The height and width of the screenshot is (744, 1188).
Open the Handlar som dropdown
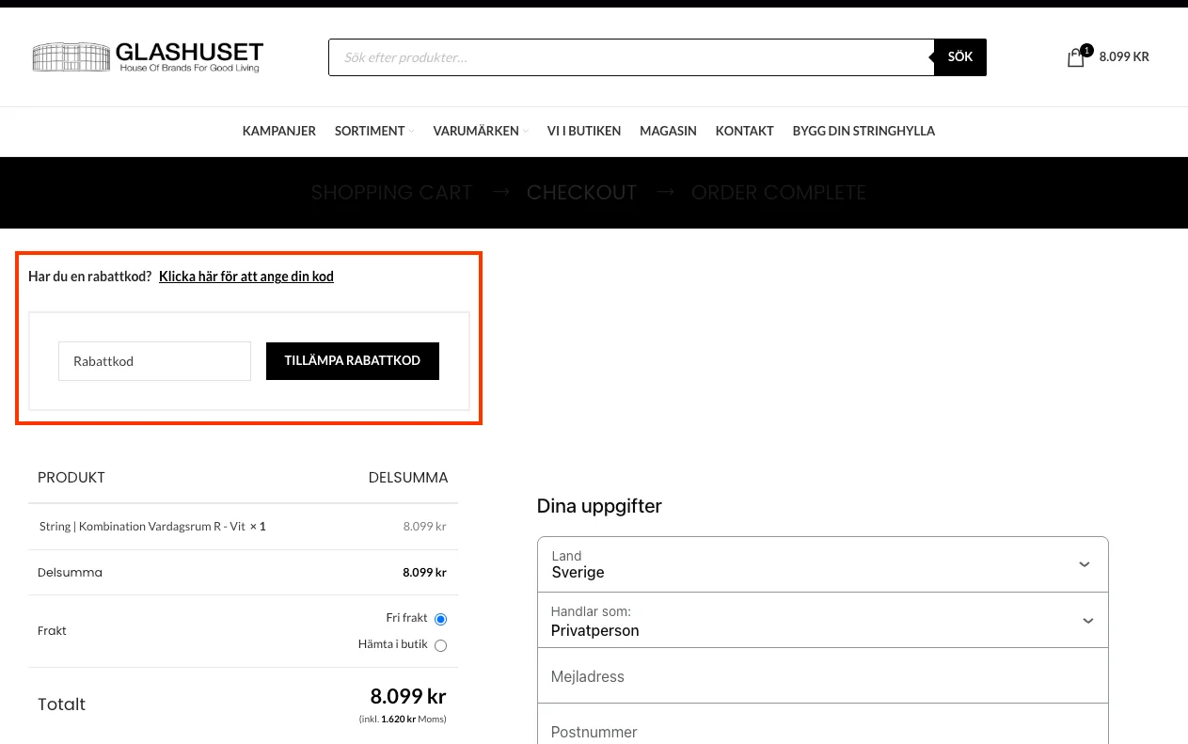[822, 621]
